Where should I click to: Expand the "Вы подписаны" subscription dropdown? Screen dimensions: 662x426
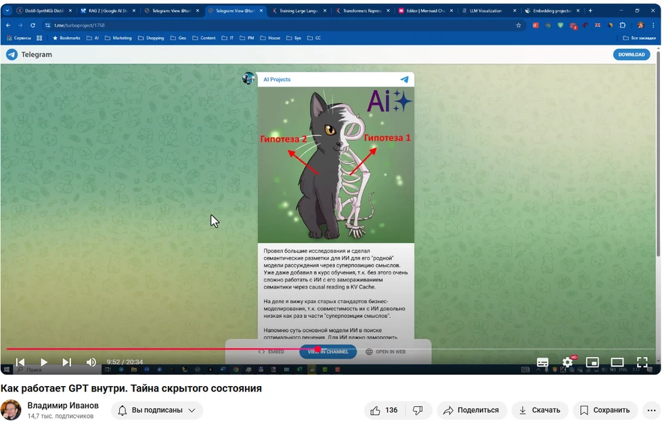(x=157, y=410)
